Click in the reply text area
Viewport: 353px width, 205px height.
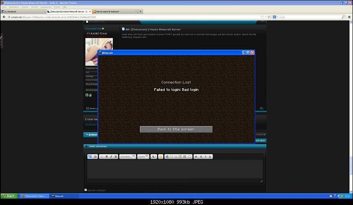175,169
